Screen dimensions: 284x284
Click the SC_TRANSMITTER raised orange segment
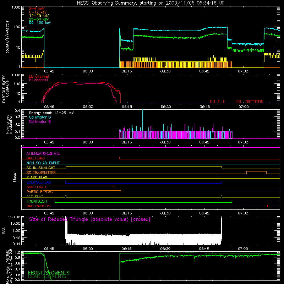click(x=256, y=171)
